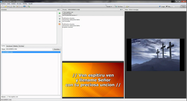Screen dimensions: 187x101
Task: Click the monitor display icon in the toolbar
Action: click(x=25, y=7)
